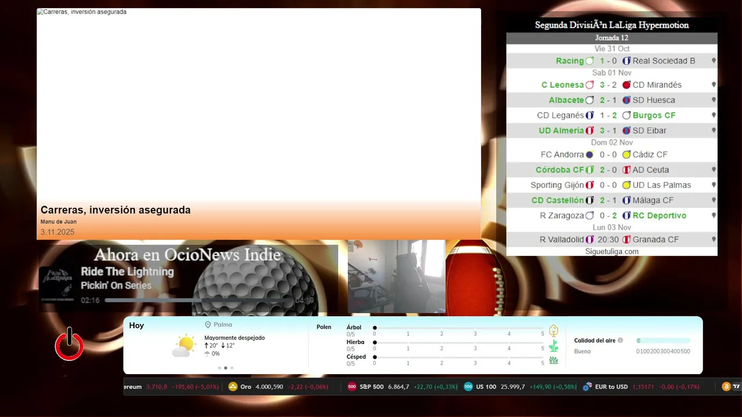Click the 'Dom 02 Nov' date row
This screenshot has height=417, width=742.
tap(612, 142)
